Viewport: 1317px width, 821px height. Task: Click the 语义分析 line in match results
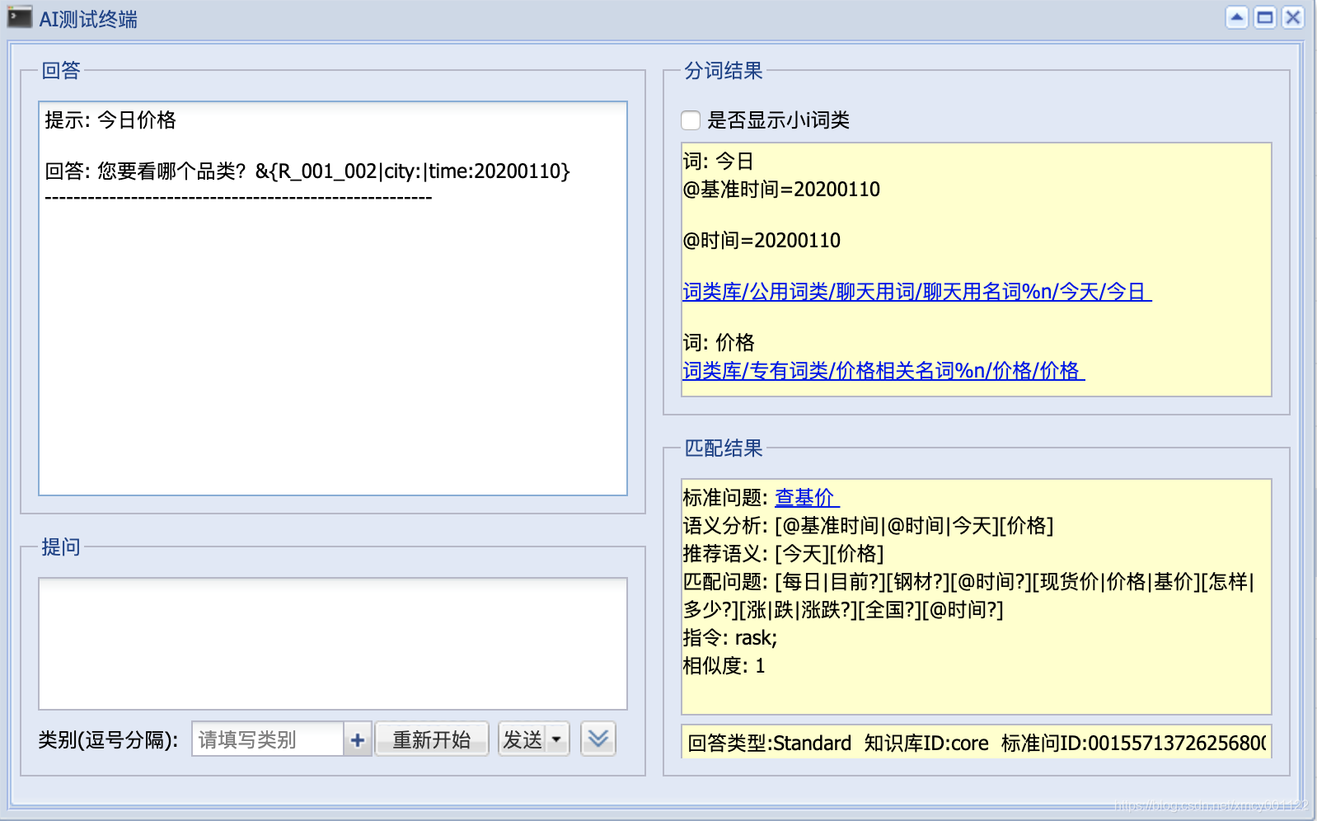coord(868,526)
